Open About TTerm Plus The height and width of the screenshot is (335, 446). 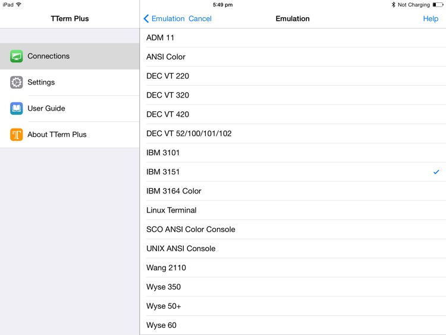click(x=70, y=134)
